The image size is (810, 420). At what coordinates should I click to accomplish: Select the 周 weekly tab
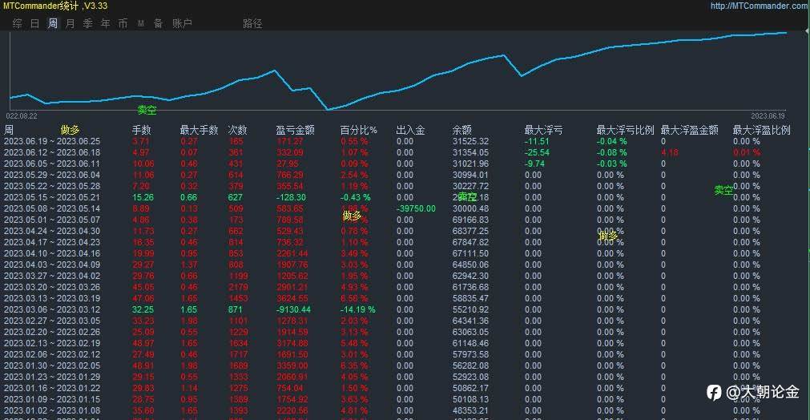click(53, 23)
